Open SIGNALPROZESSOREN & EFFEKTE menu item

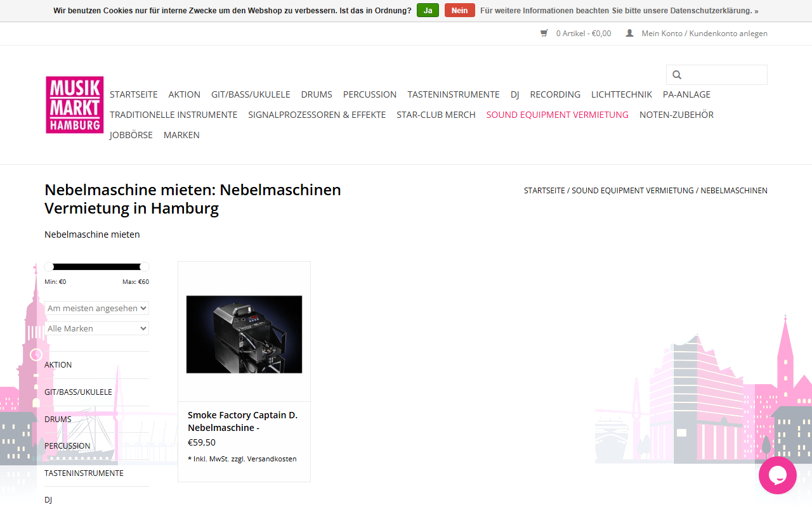[x=317, y=115]
